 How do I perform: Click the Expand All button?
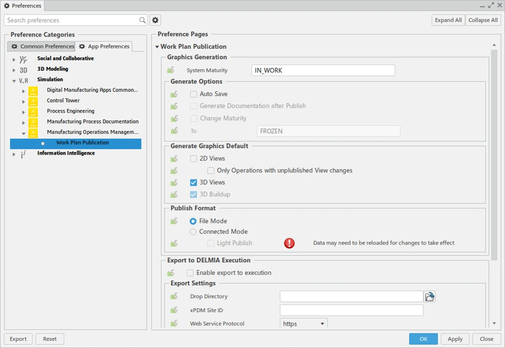pos(448,20)
